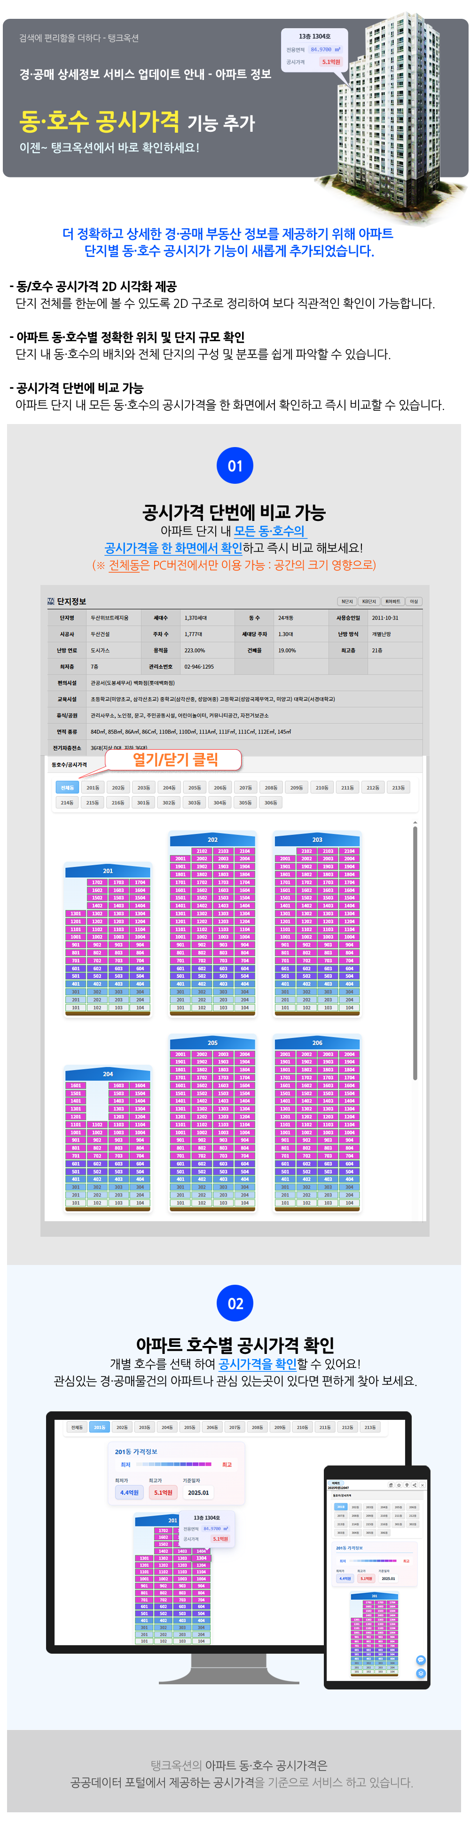
Task: Tap the map pin icon in the mobile header
Action: (407, 1485)
